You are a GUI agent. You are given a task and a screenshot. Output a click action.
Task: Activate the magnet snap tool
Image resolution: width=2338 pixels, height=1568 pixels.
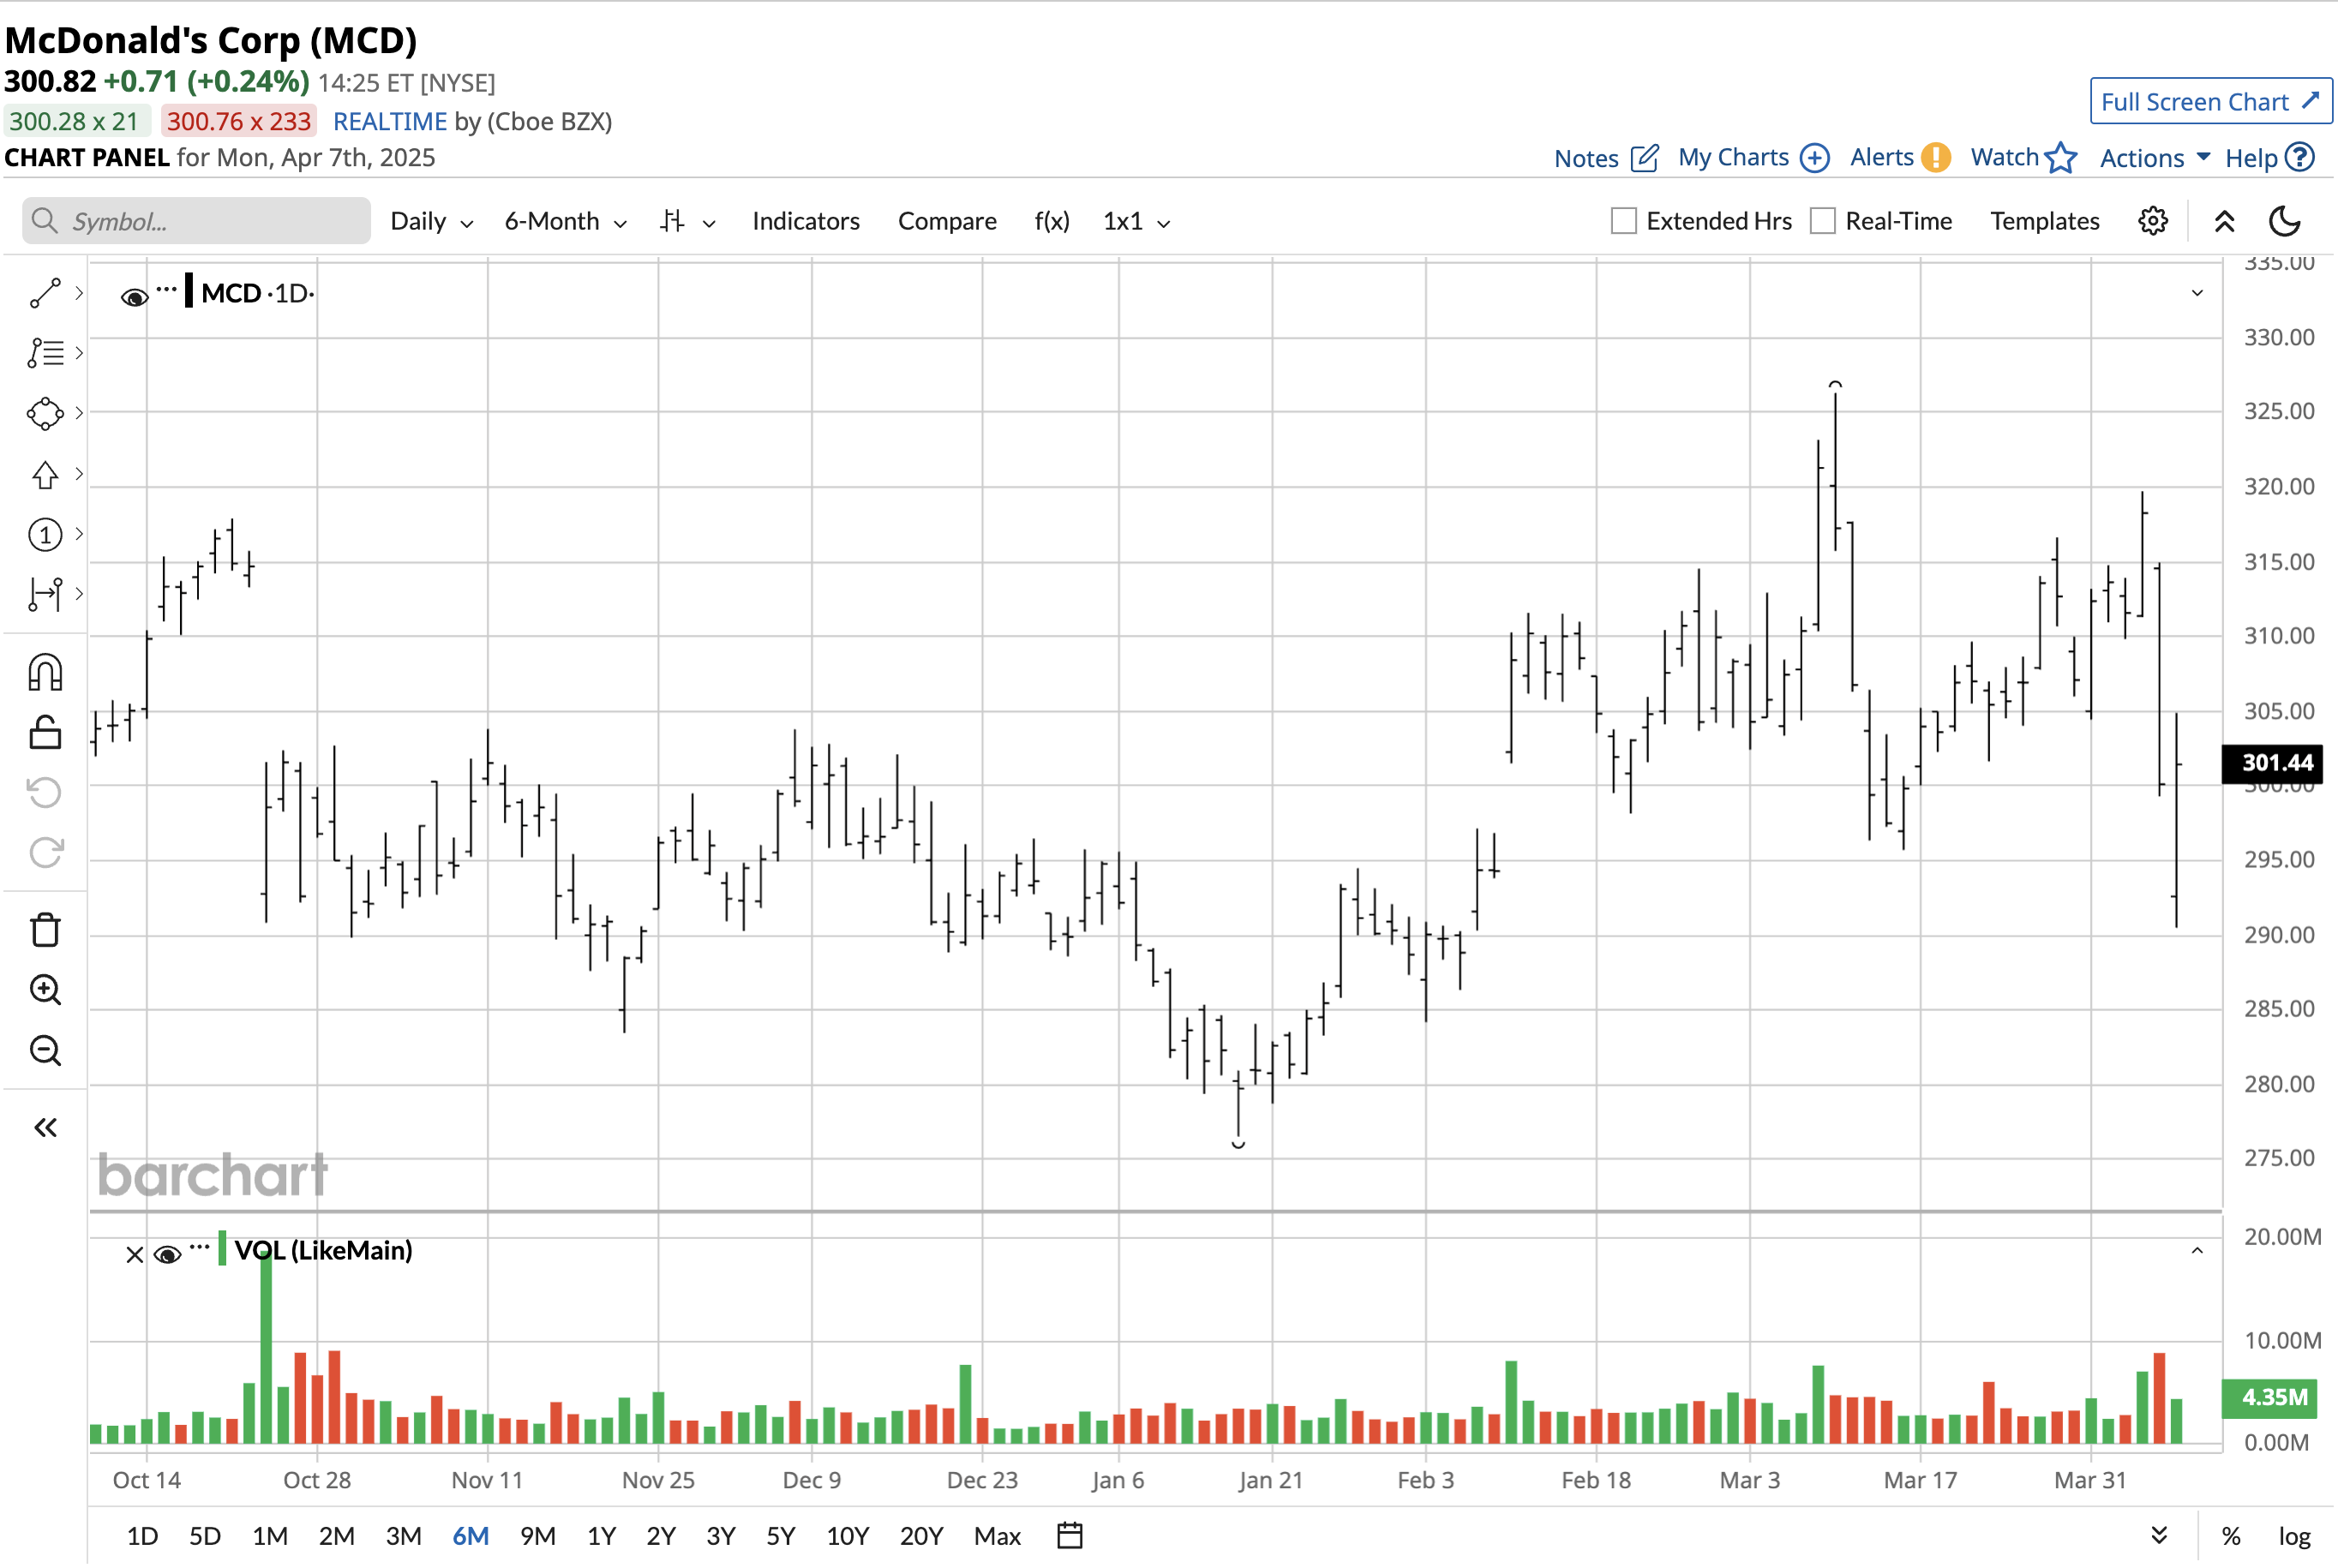pyautogui.click(x=45, y=673)
